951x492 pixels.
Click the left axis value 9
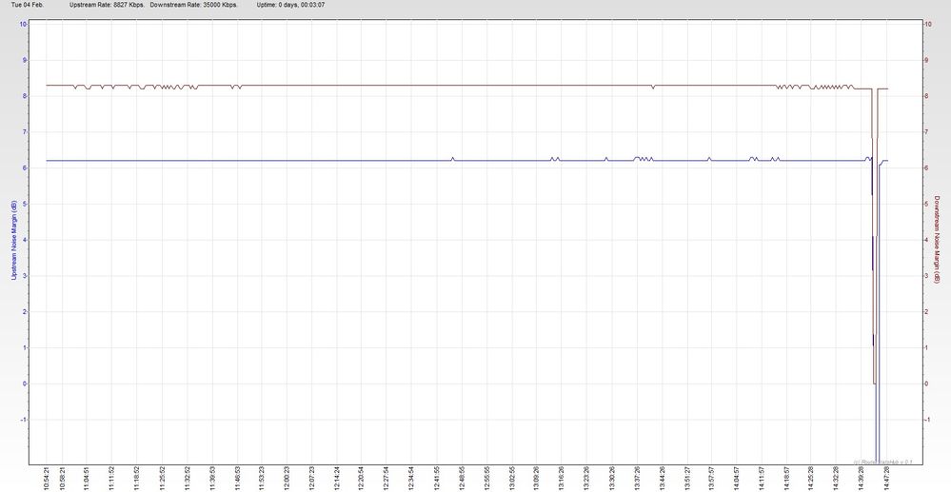pyautogui.click(x=25, y=60)
